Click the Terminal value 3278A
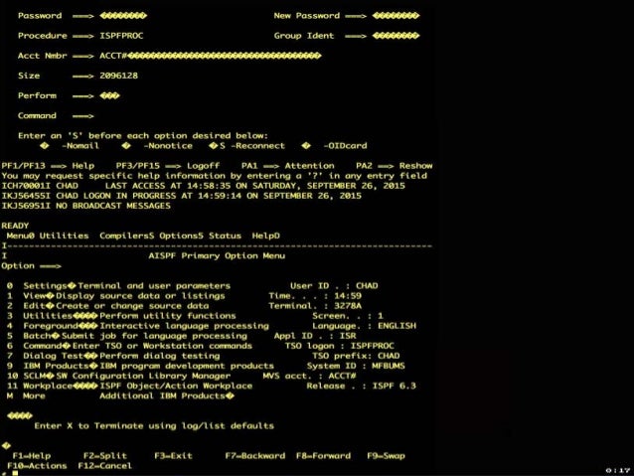The image size is (634, 476). tap(348, 306)
